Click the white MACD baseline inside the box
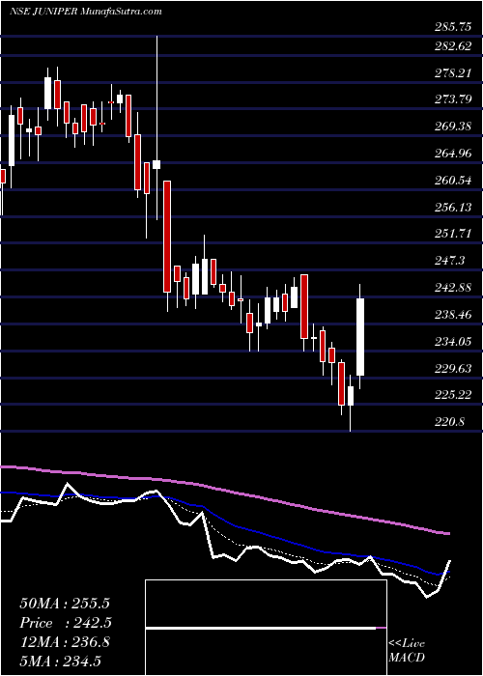This screenshot has width=483, height=676. click(261, 628)
